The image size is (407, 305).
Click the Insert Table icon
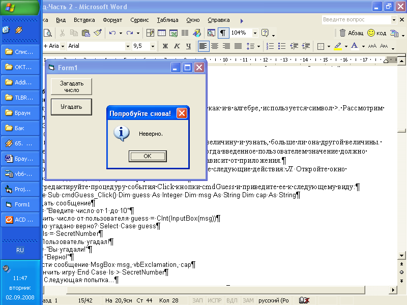(162, 33)
